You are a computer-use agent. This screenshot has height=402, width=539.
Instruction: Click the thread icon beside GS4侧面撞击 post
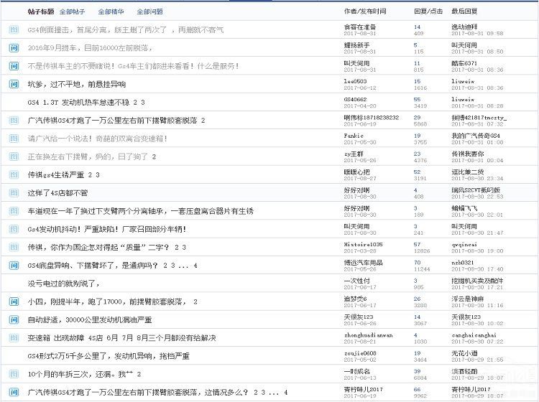coord(14,29)
